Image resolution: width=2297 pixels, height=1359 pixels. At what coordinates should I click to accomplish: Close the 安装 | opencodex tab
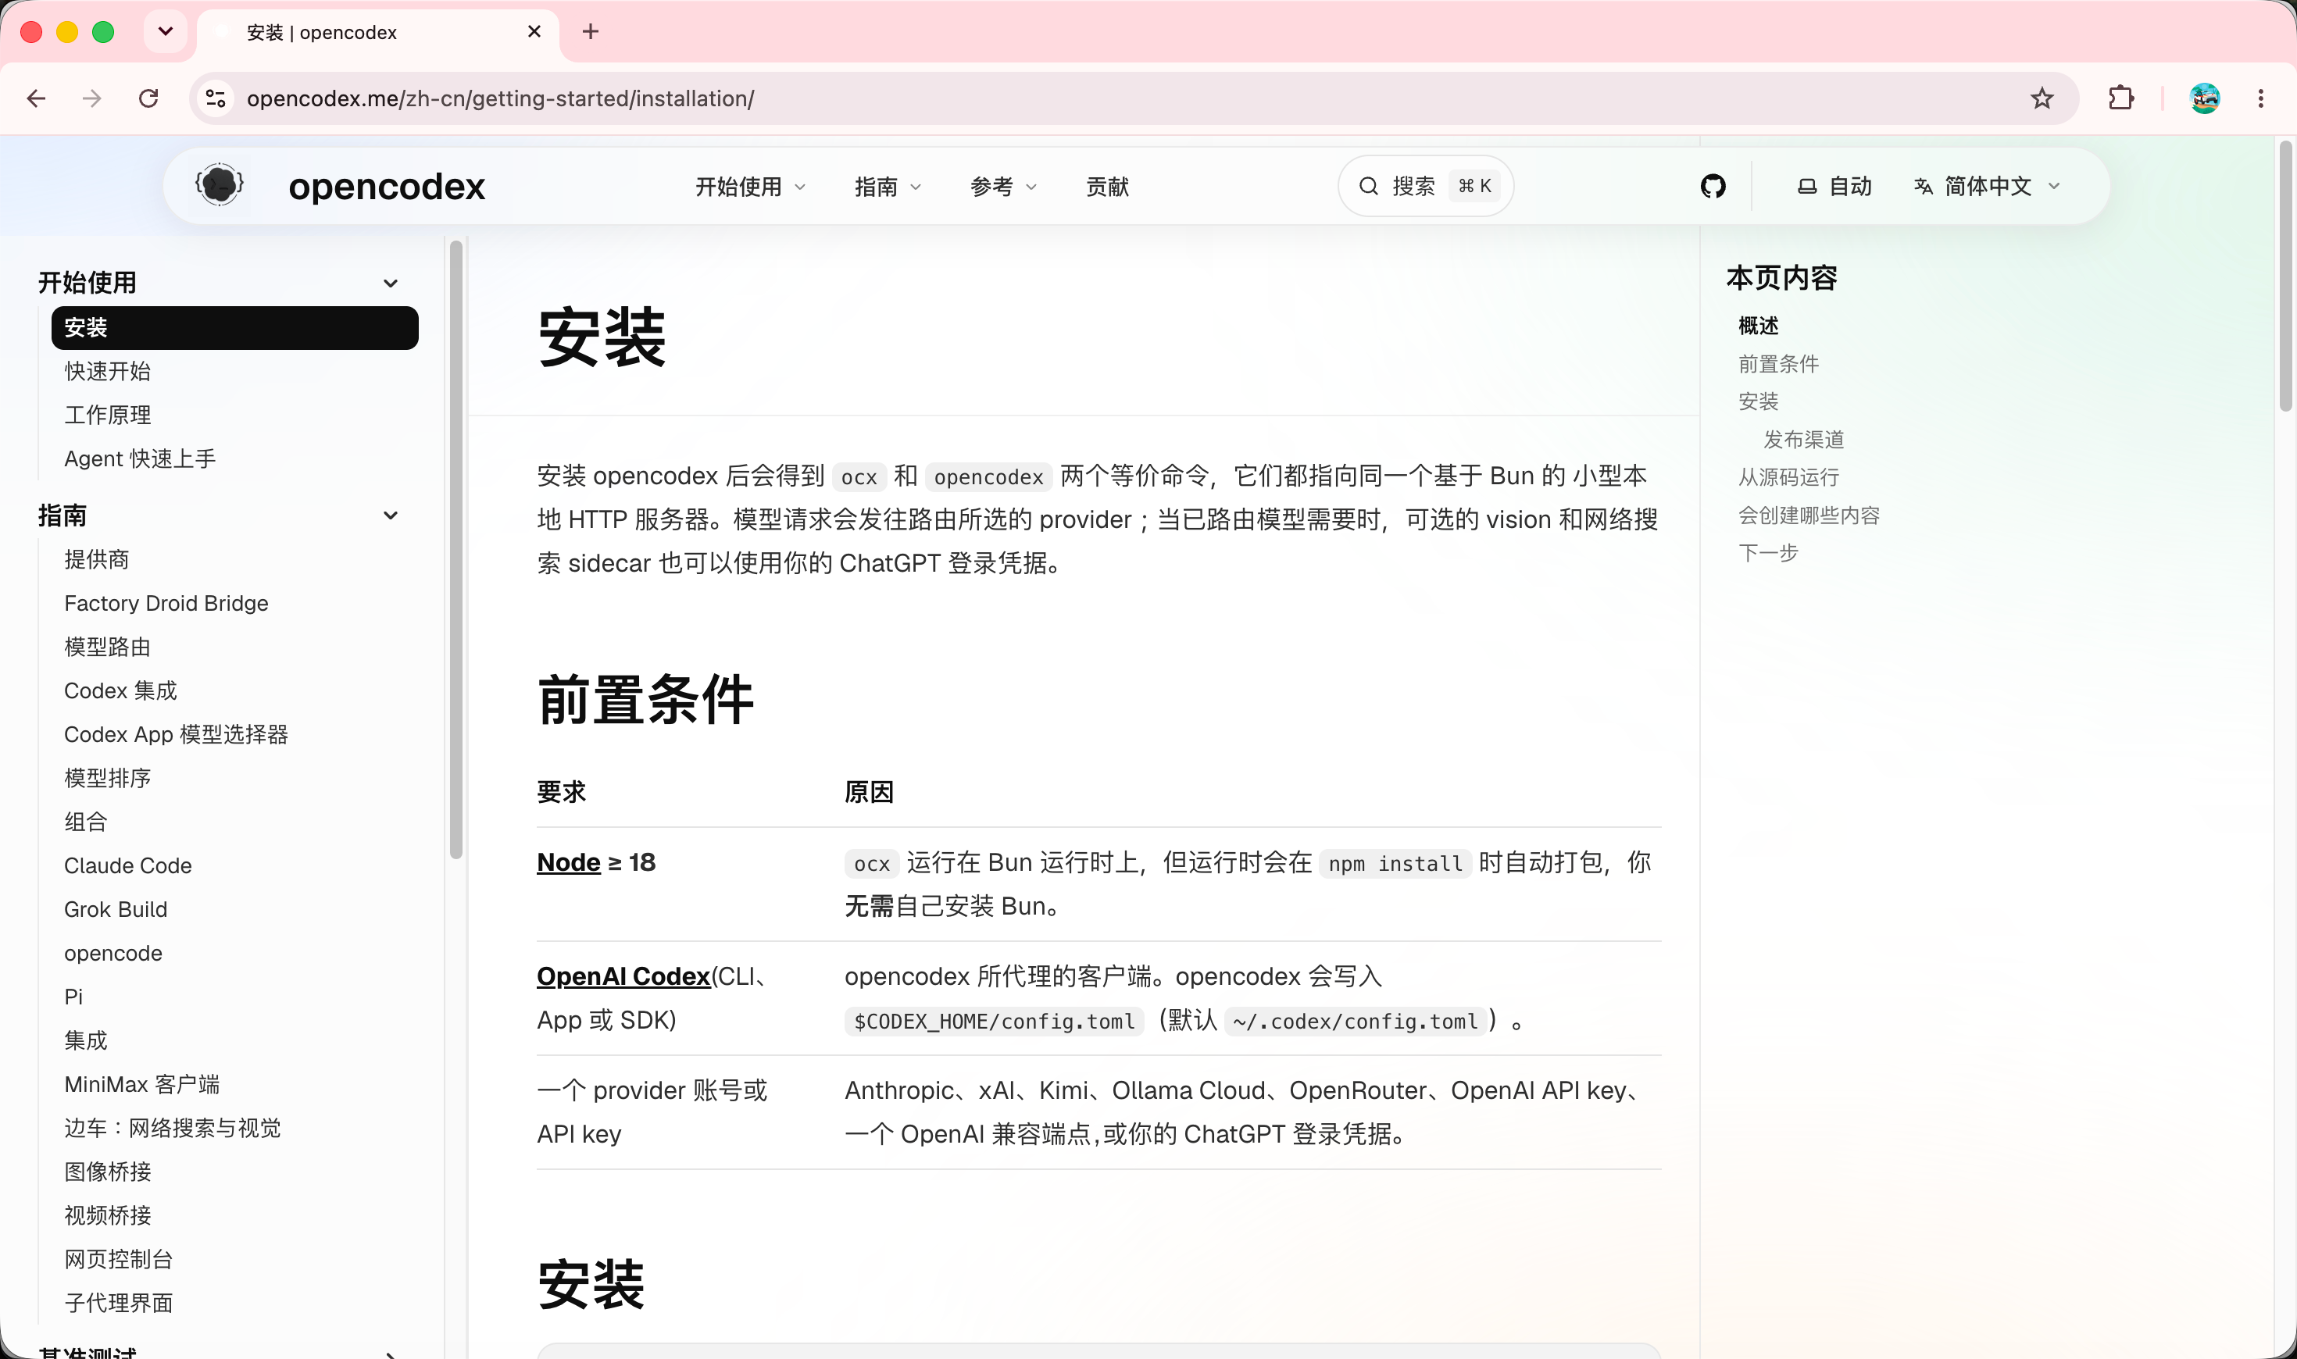535,32
